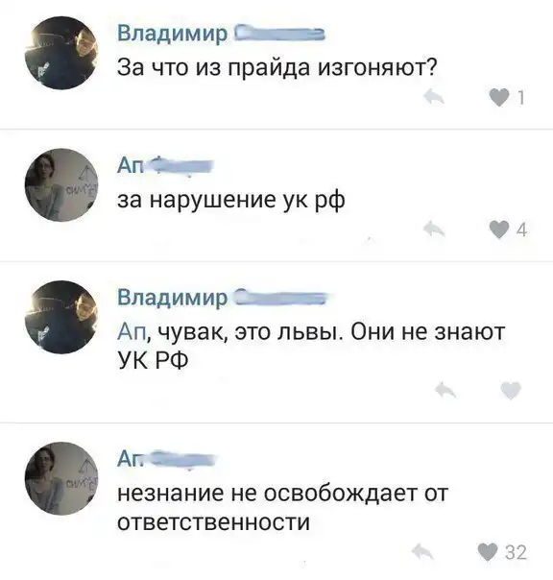Like the comment with 32 likes
Image resolution: width=553 pixels, height=580 pixels.
pyautogui.click(x=488, y=552)
